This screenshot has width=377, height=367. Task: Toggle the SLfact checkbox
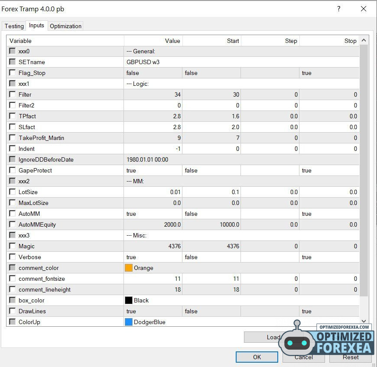click(12, 127)
